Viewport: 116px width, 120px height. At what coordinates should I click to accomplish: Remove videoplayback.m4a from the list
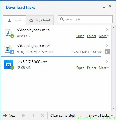click(107, 30)
